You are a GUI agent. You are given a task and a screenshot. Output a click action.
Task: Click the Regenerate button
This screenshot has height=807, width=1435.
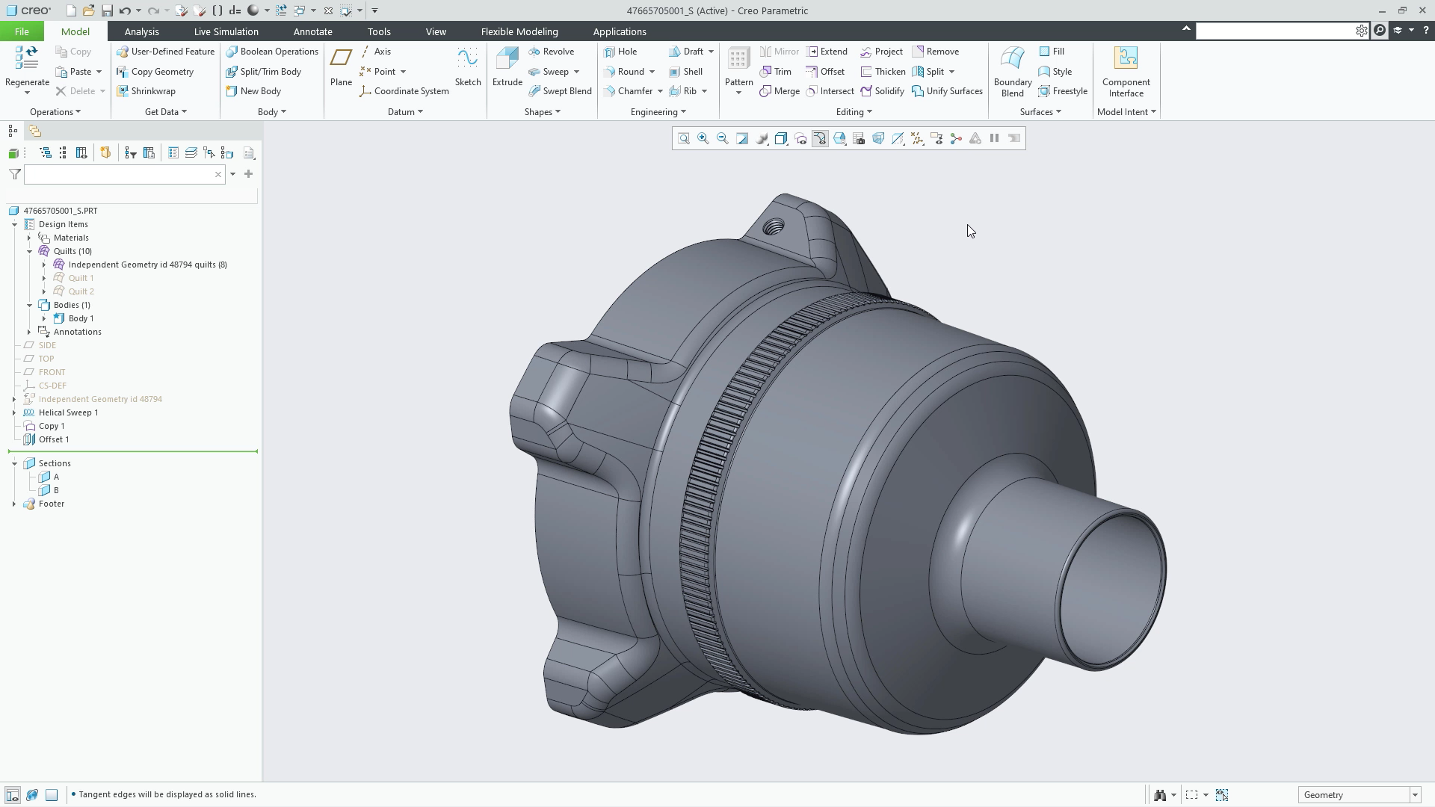(x=26, y=64)
